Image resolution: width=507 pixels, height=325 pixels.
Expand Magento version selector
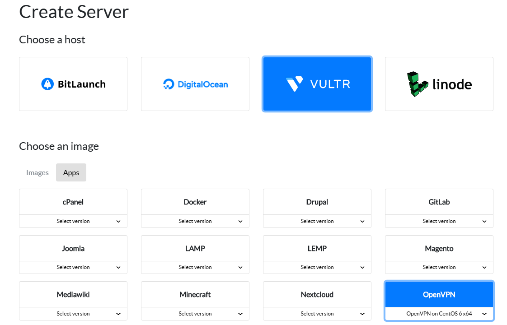439,268
